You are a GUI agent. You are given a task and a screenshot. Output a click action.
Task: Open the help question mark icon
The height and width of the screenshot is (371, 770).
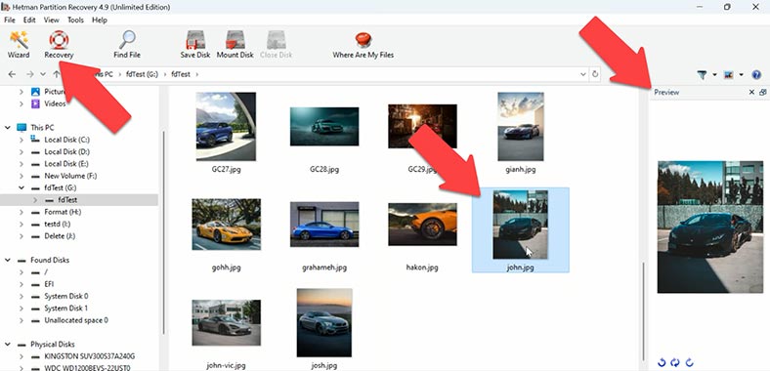(756, 74)
